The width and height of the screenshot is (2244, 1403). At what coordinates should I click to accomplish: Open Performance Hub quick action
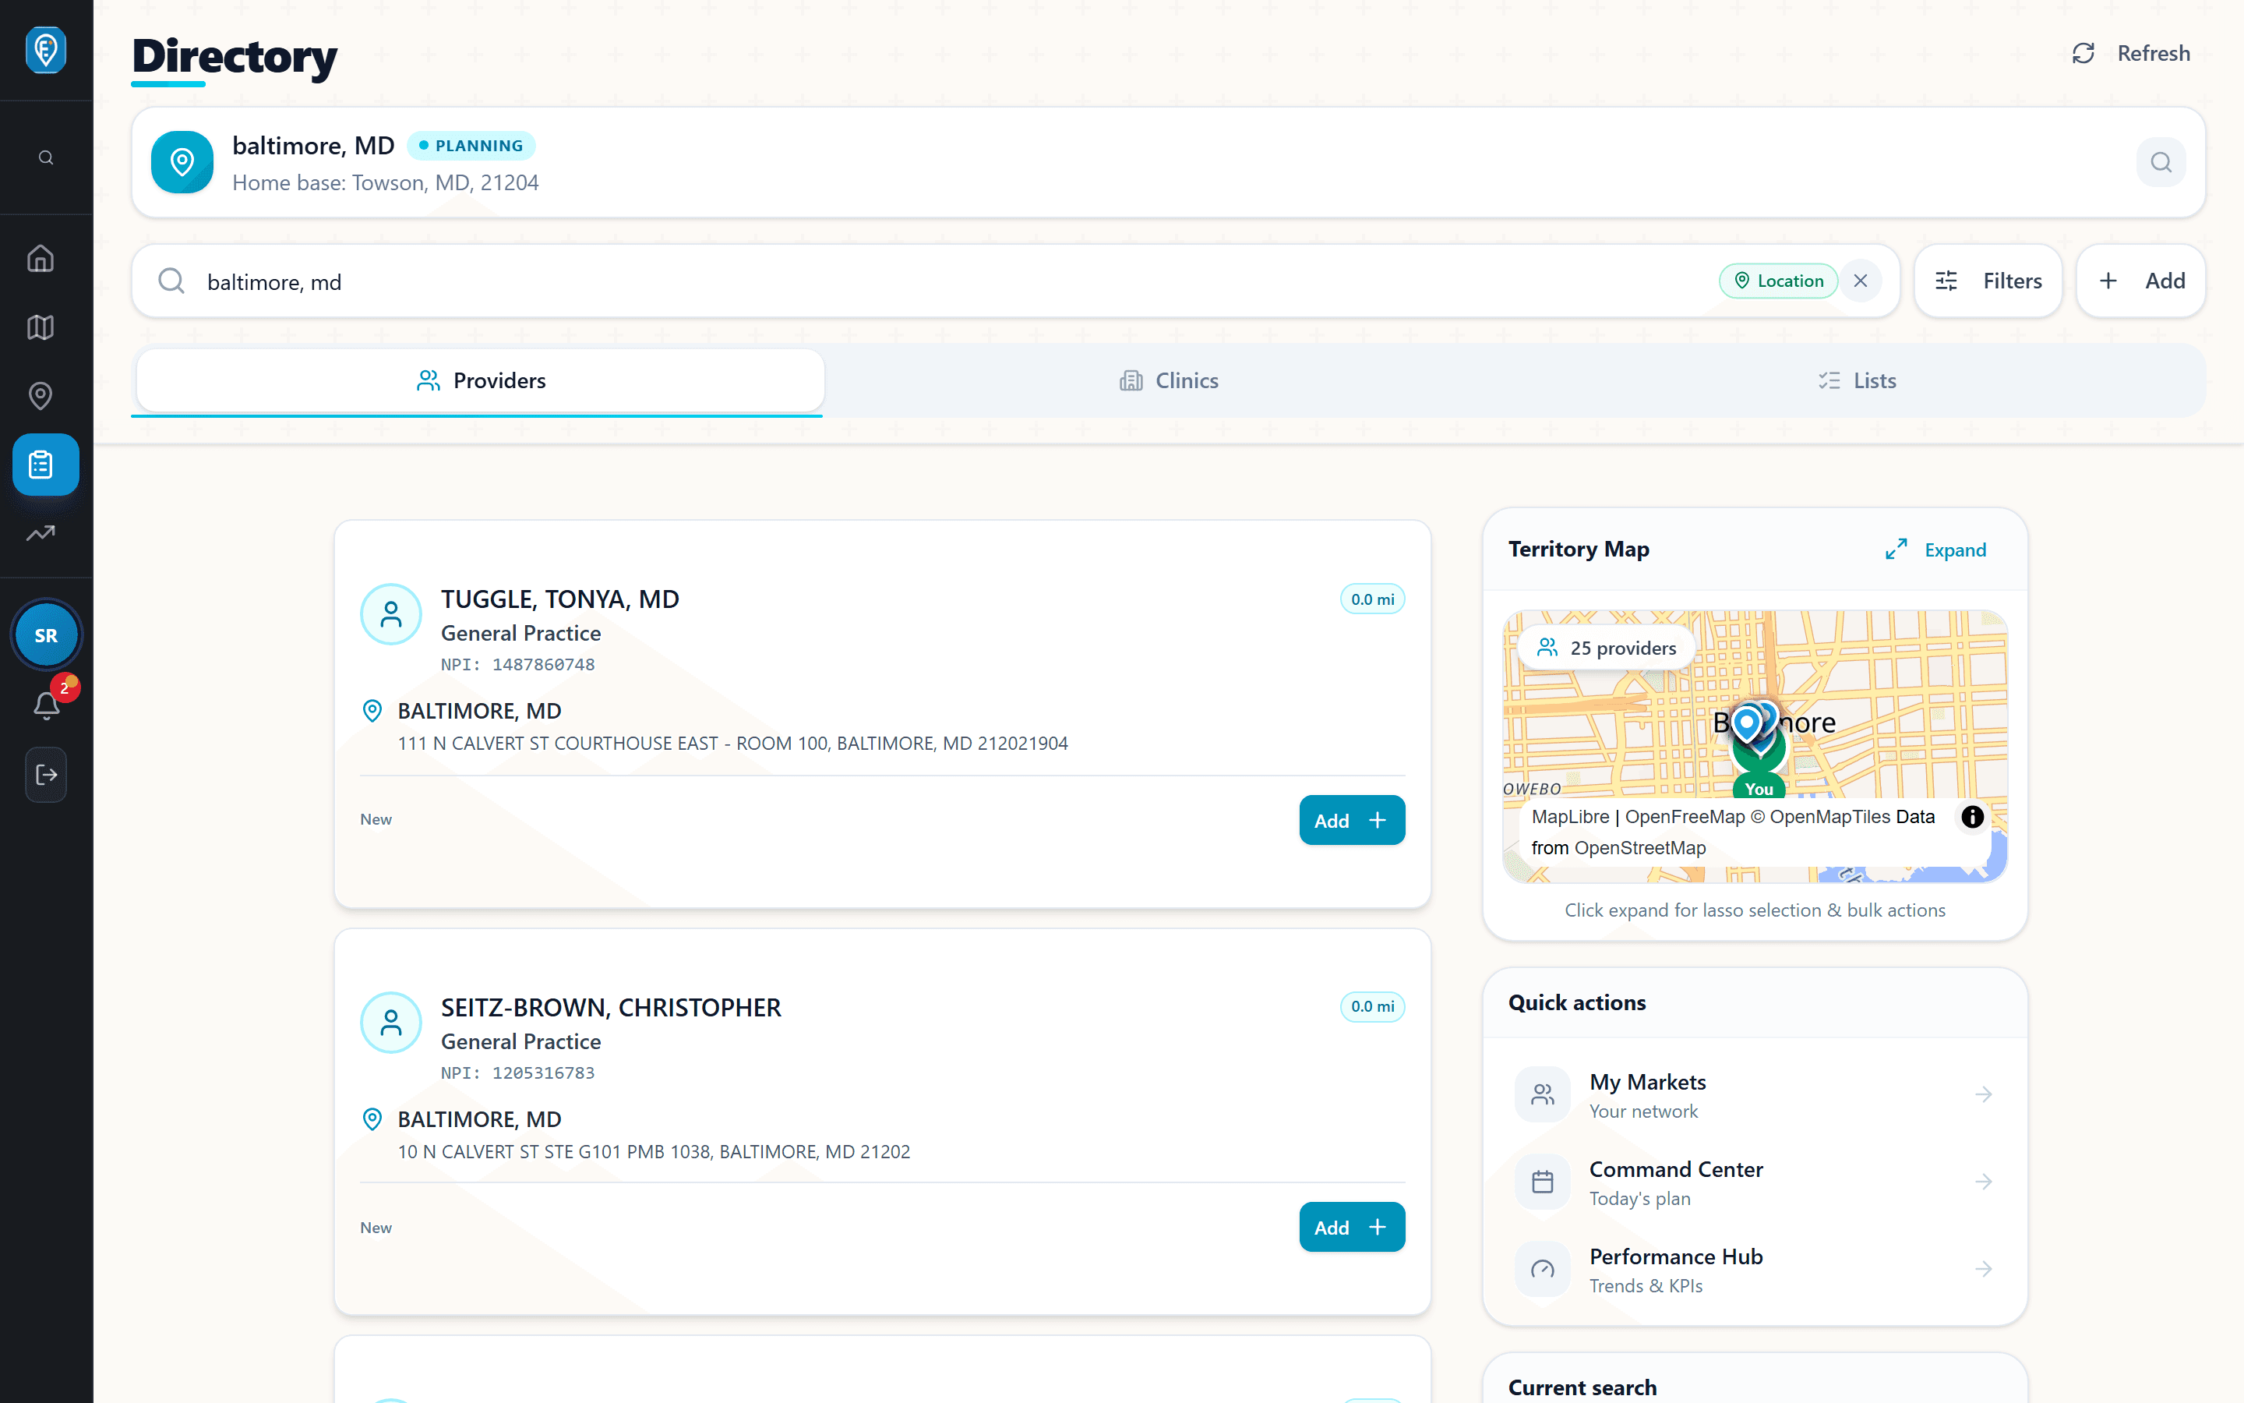point(1755,1270)
